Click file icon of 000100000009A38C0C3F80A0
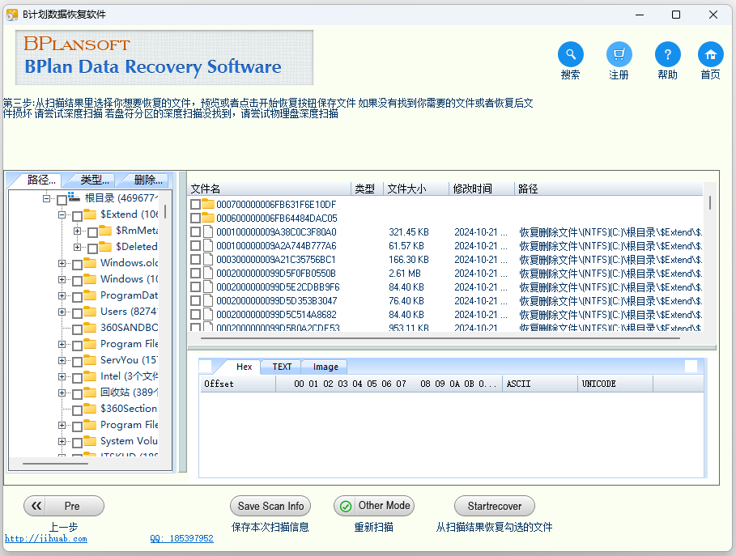This screenshot has width=736, height=556. click(208, 232)
